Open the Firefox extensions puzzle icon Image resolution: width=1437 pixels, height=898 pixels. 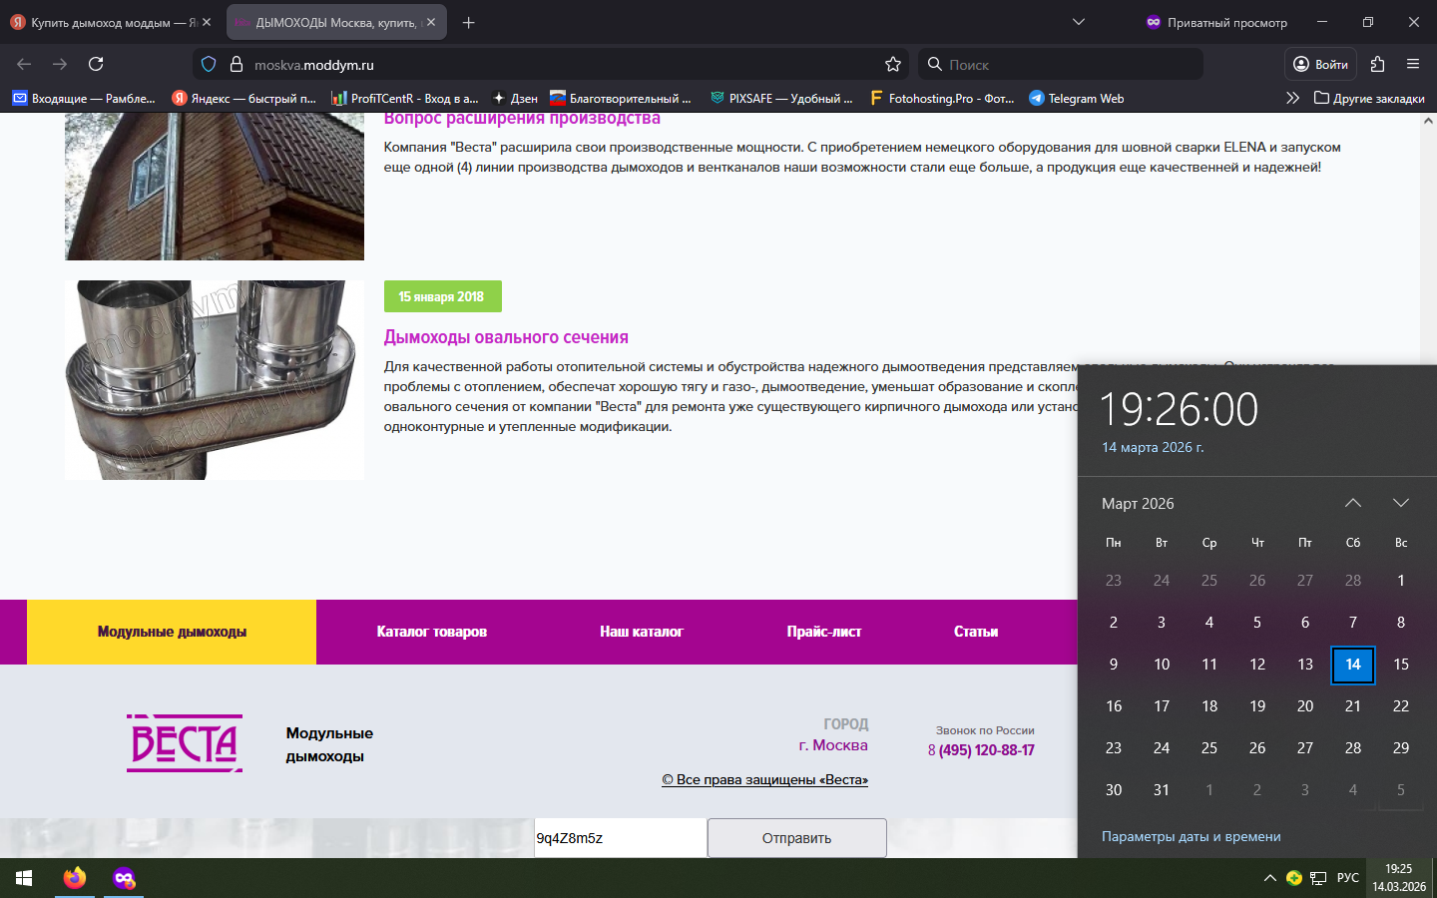click(1377, 64)
